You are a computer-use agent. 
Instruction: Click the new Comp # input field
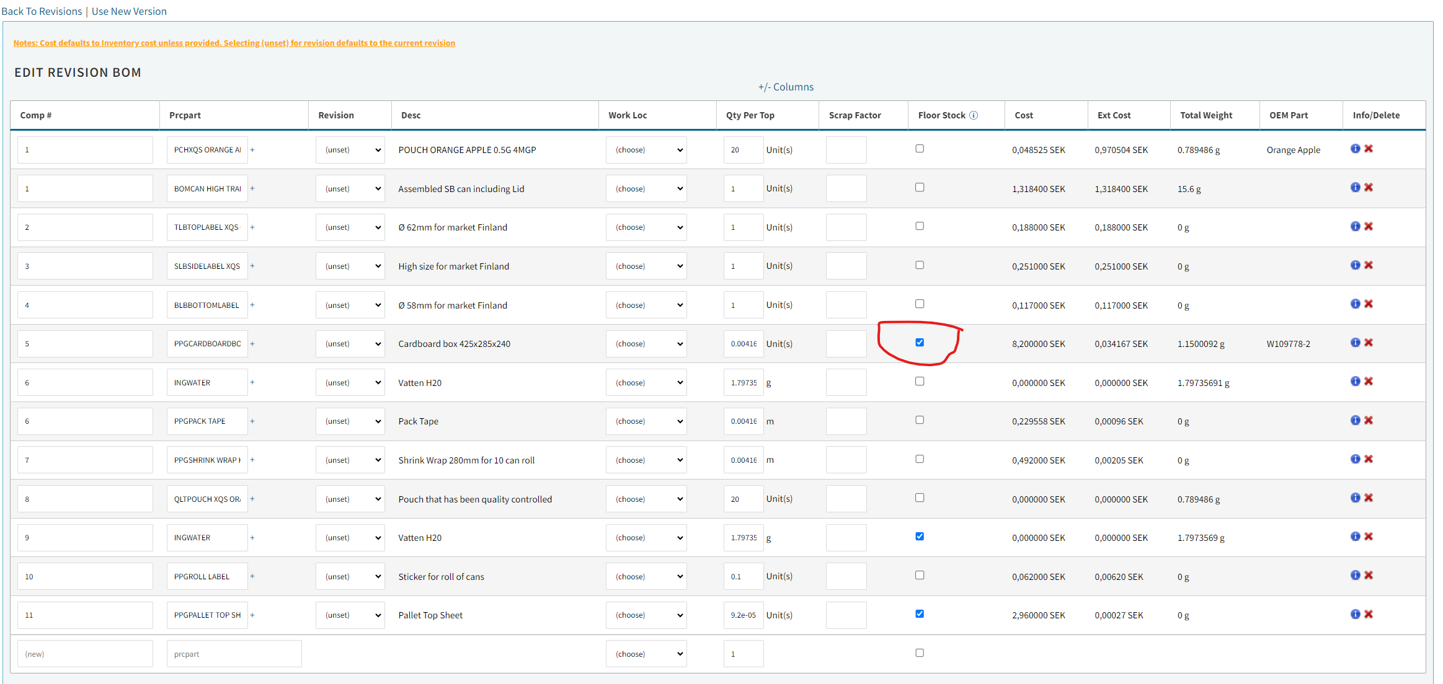click(x=85, y=654)
